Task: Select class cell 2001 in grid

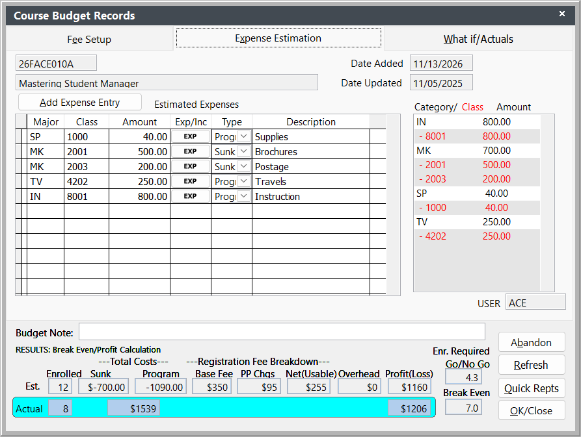Action: (87, 151)
